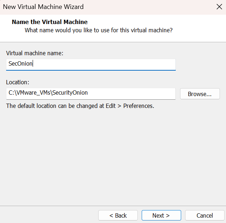Viewport: 226px width, 223px height.
Task: Click the "What name would you like" subtitle
Action: (x=98, y=30)
